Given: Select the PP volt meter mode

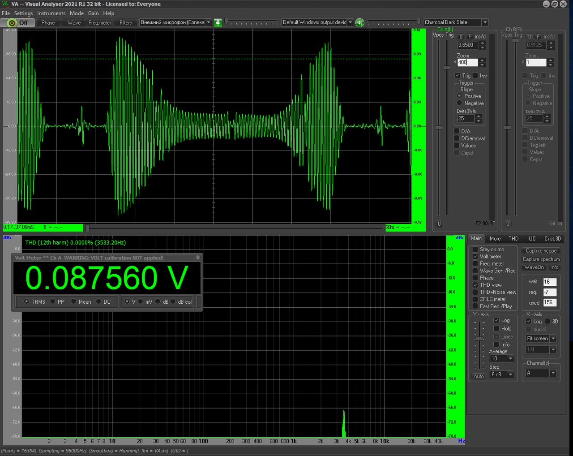Looking at the screenshot, I should click(53, 301).
